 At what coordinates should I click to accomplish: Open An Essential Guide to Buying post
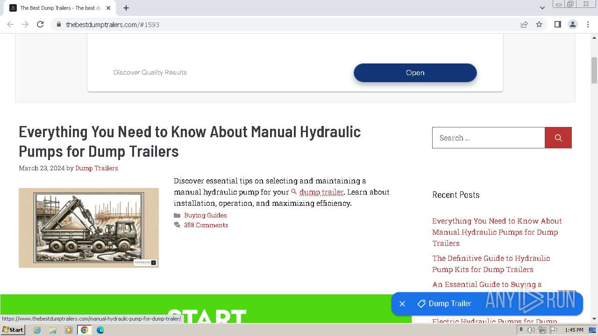(487, 284)
